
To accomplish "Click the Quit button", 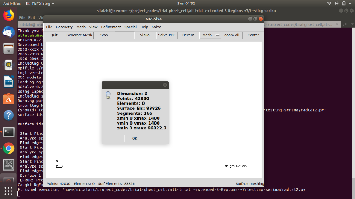I will [x=54, y=35].
